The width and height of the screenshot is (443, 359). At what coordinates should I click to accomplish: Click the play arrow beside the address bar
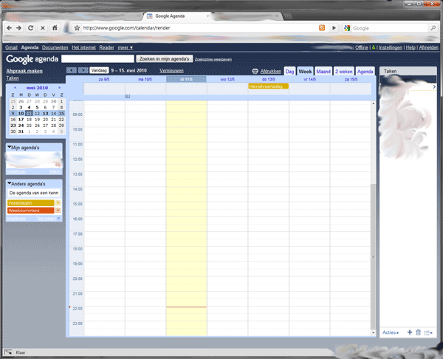point(334,28)
